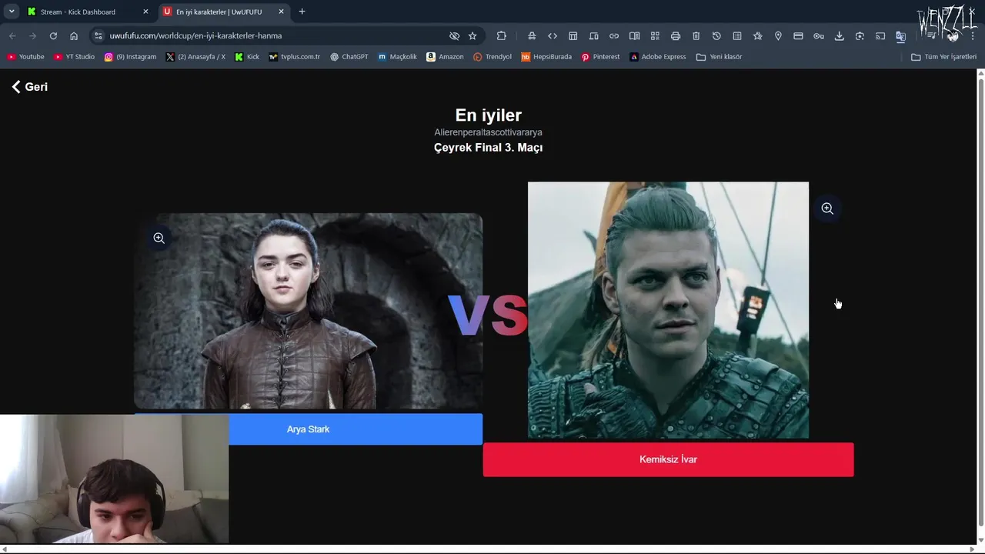
Task: Open the HepsiBurada bookmark
Action: pos(546,57)
